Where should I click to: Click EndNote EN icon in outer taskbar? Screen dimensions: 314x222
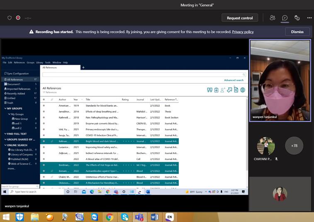[x=170, y=217]
